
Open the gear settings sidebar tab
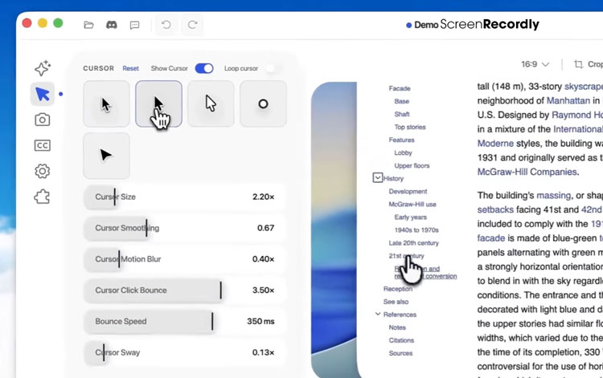[43, 171]
